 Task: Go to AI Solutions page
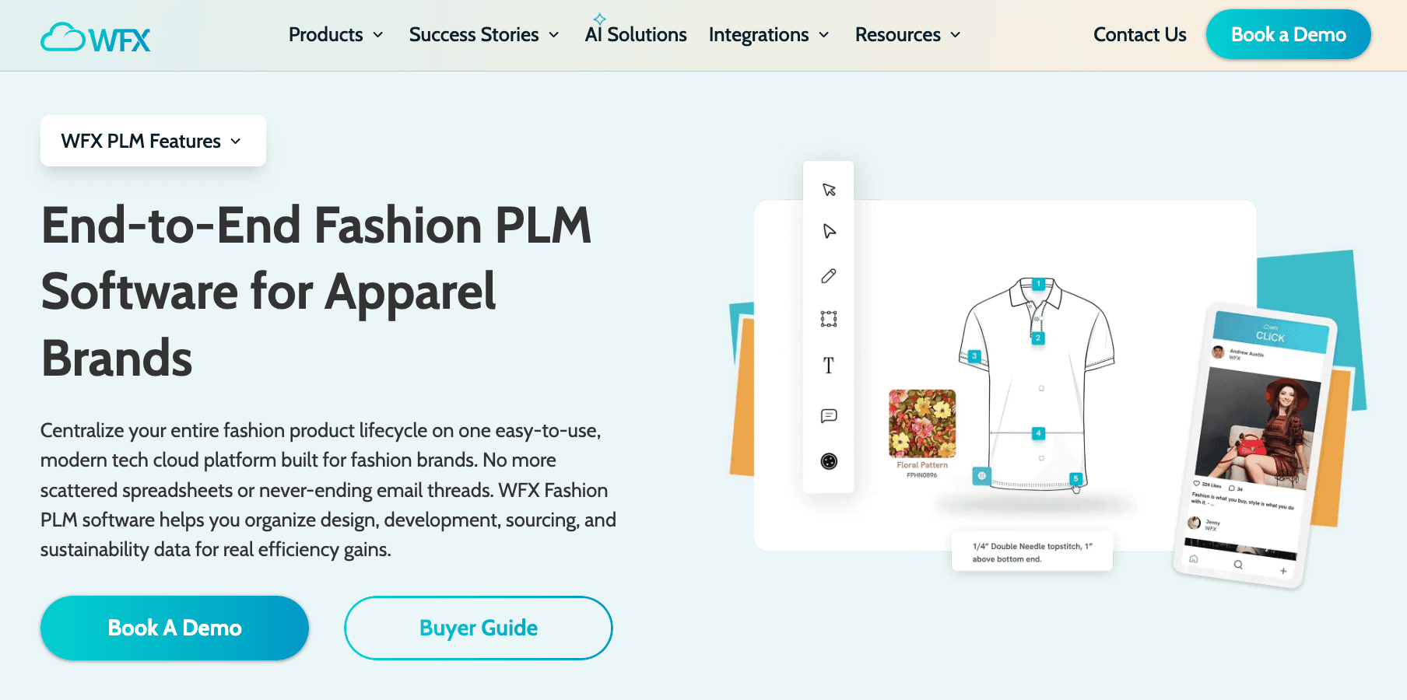coord(636,35)
